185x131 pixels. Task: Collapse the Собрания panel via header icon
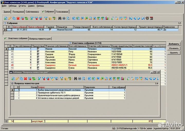(5, 23)
